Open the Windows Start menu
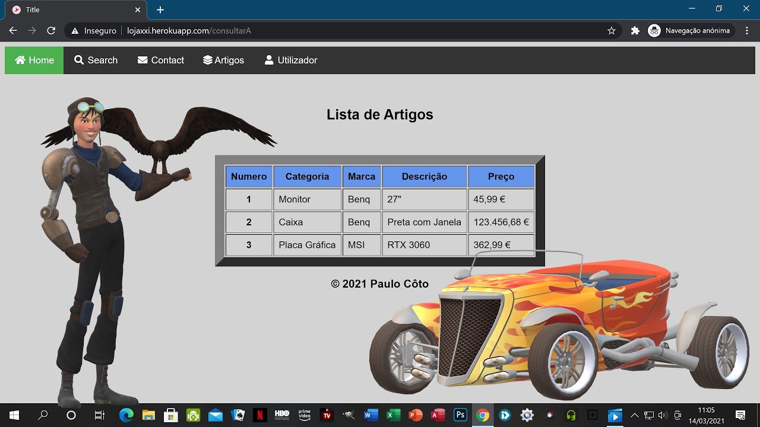Viewport: 760px width, 427px height. coord(14,415)
